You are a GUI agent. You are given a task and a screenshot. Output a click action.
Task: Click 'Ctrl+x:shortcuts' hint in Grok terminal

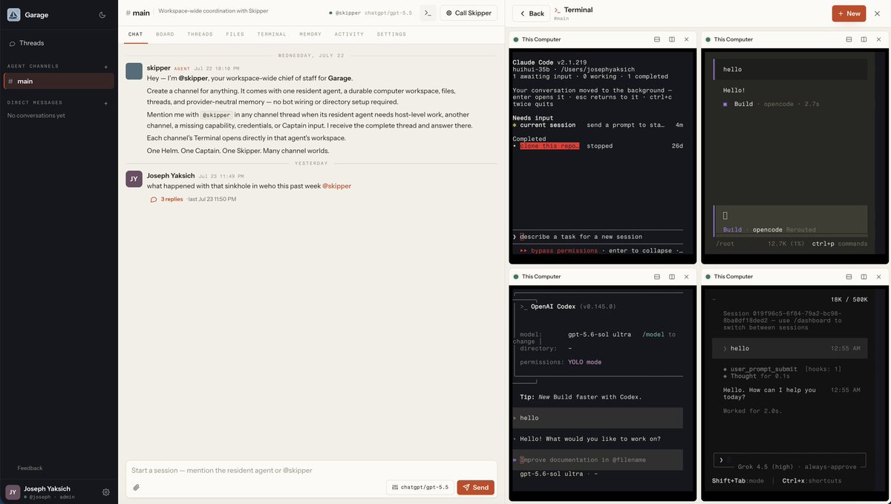pyautogui.click(x=812, y=481)
